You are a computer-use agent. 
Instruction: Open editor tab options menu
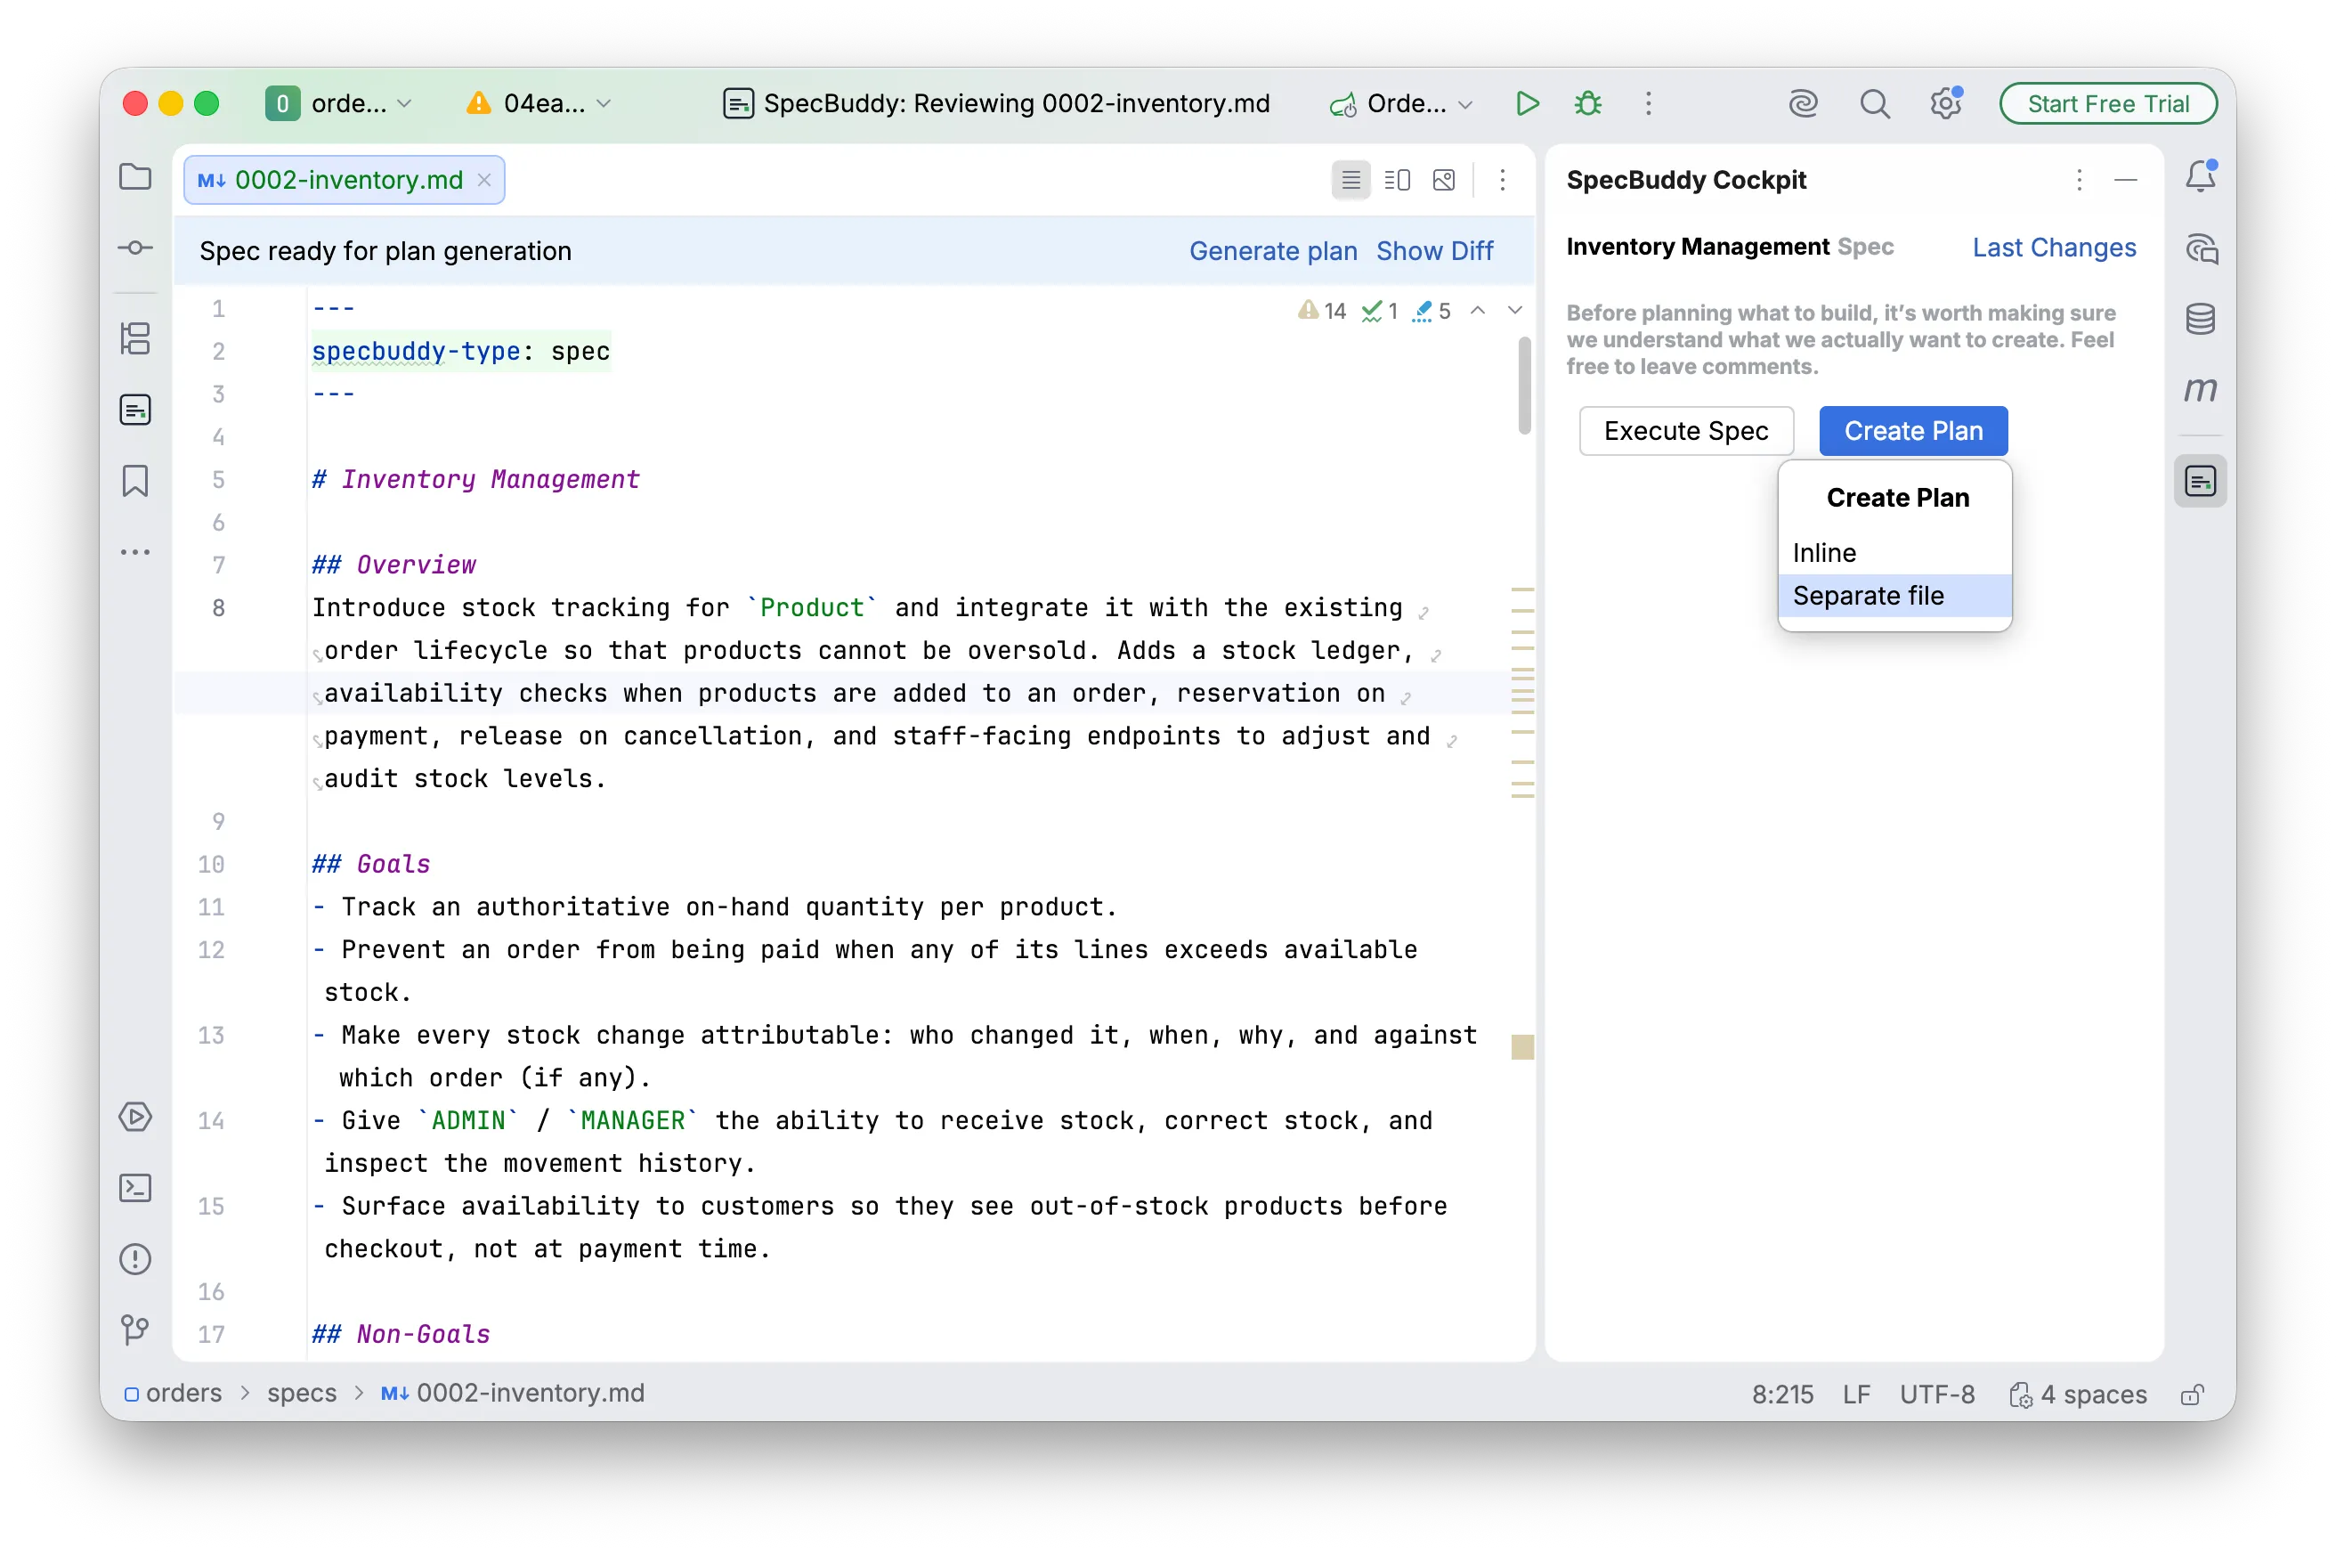pos(1502,179)
